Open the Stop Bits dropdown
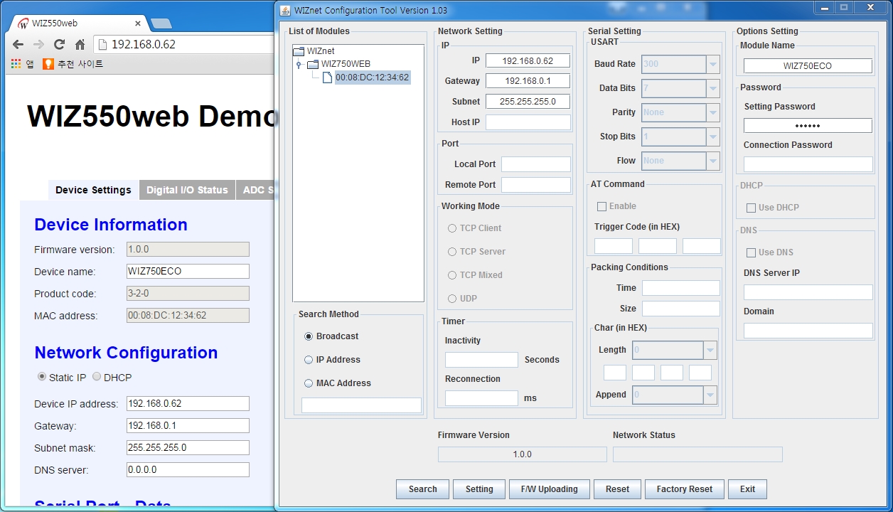893x512 pixels. coord(680,137)
